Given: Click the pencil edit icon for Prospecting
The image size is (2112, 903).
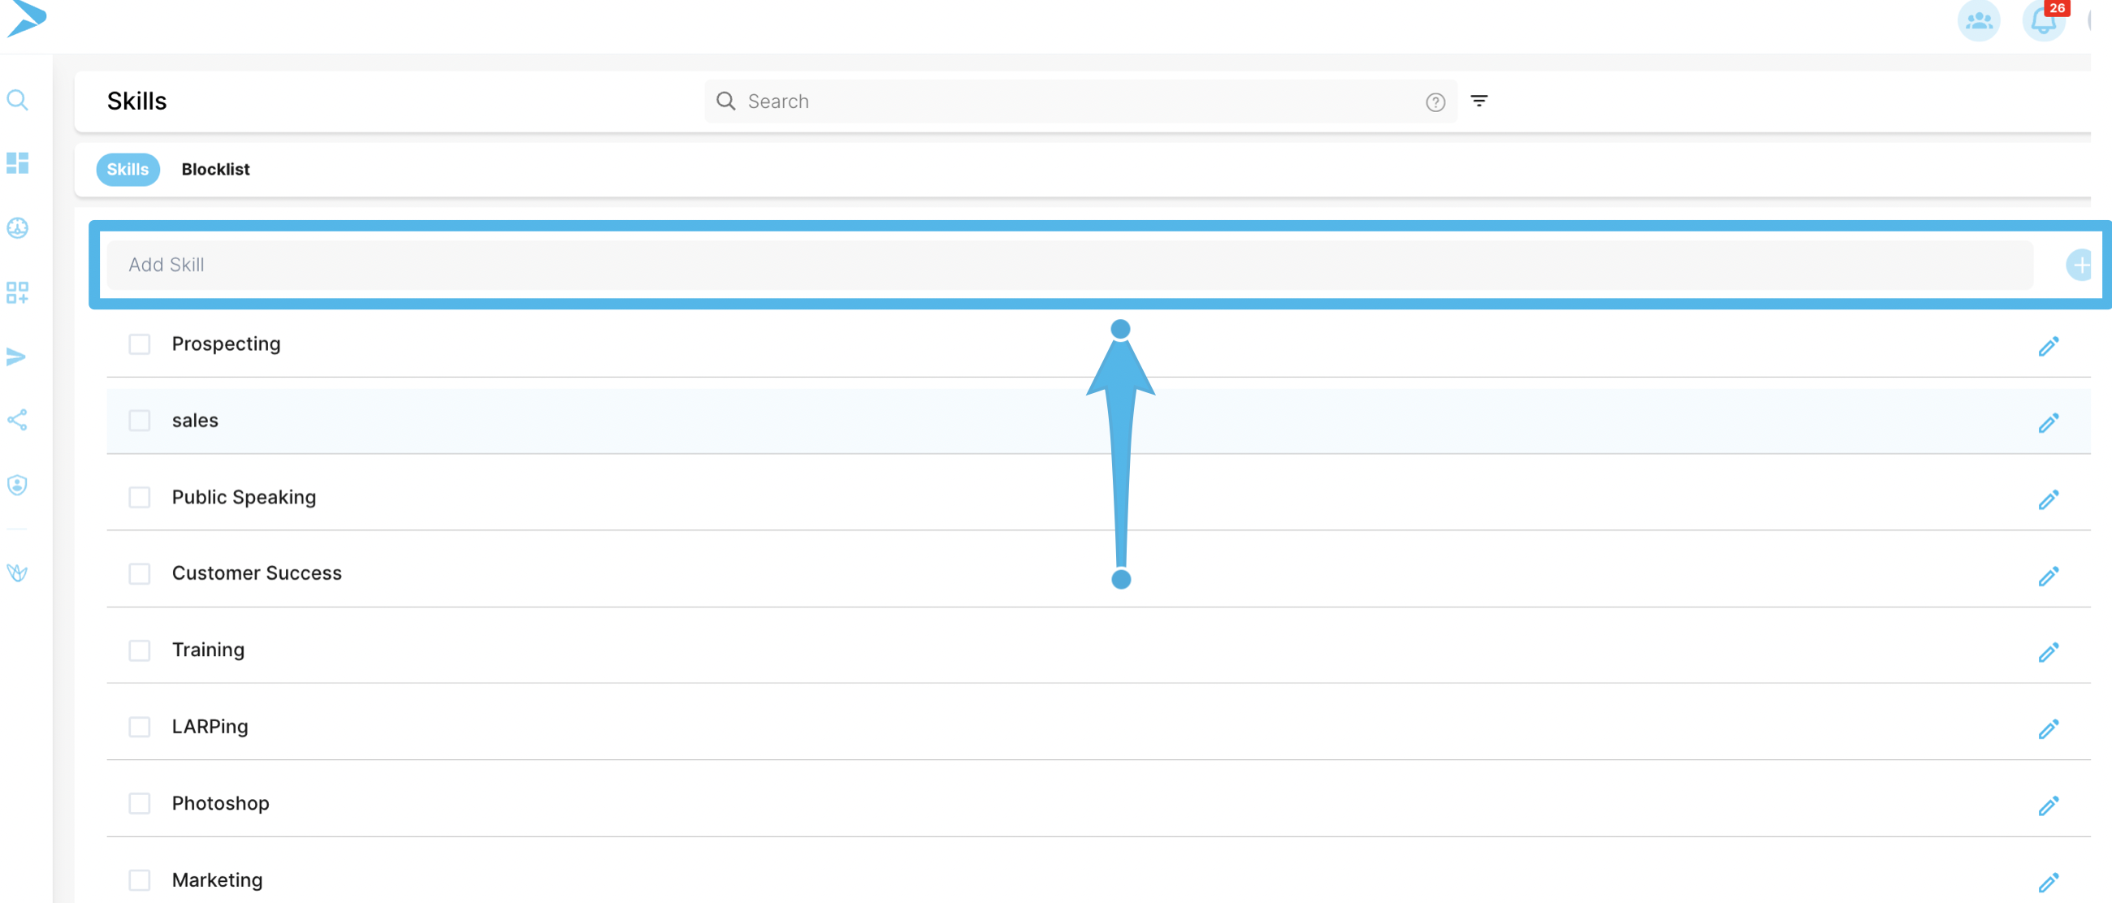Looking at the screenshot, I should point(2048,347).
